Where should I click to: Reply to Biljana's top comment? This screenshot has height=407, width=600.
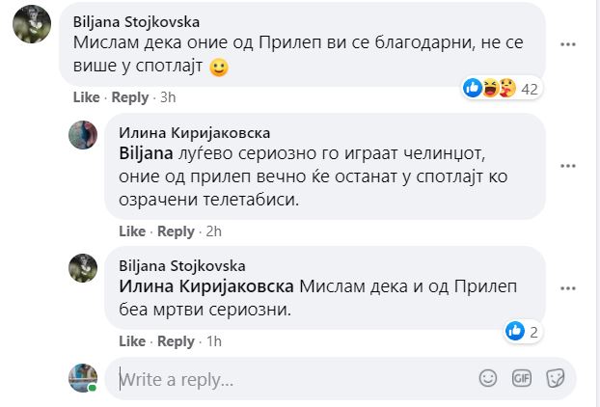point(130,97)
